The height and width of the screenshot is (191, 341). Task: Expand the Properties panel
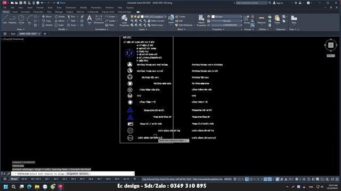218,29
